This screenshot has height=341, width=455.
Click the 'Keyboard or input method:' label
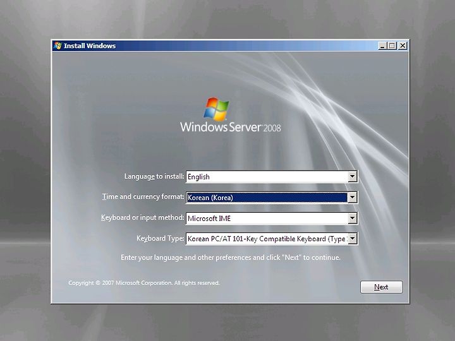click(x=142, y=217)
